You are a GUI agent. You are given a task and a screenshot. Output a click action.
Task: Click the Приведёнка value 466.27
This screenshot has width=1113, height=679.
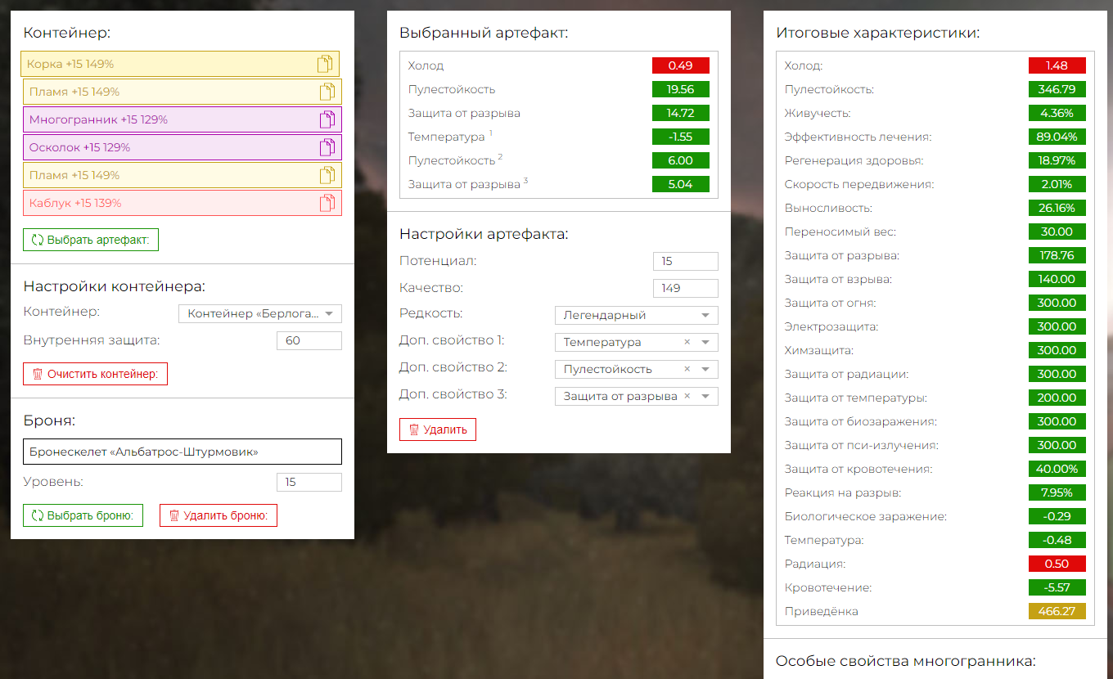[1057, 611]
